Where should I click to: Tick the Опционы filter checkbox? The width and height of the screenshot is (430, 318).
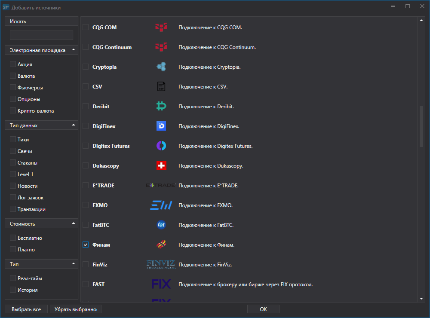(13, 99)
